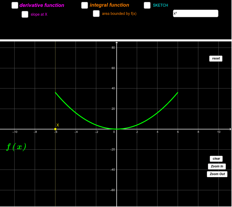Click the Zoom Out button
The image size is (232, 207).
pos(217,174)
